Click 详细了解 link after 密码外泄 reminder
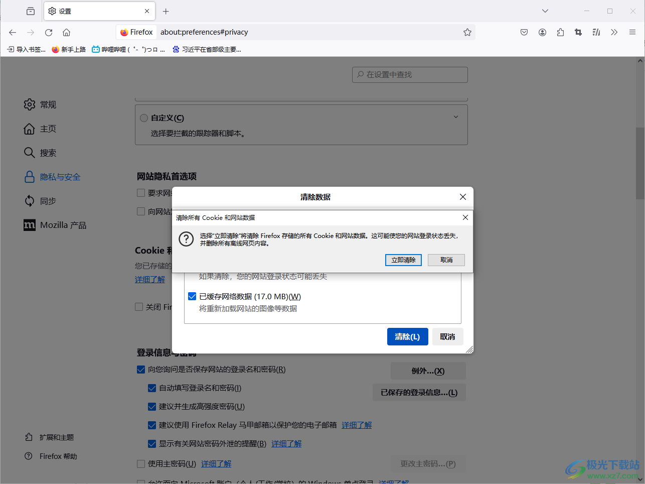This screenshot has width=645, height=484. (286, 444)
